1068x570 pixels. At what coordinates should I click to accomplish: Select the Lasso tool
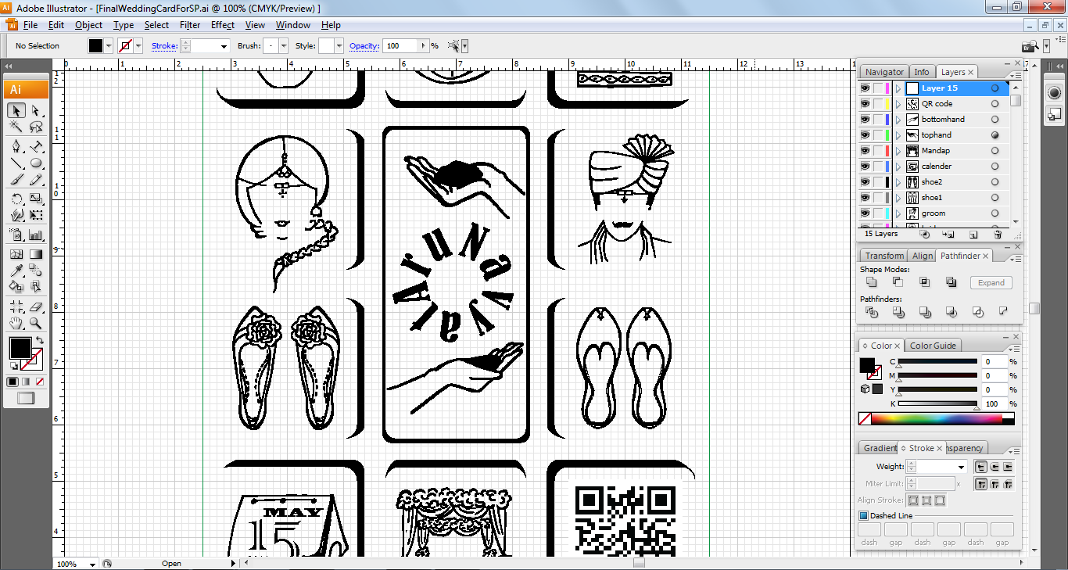(36, 127)
